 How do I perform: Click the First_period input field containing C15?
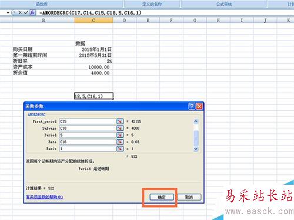[x=88, y=121]
